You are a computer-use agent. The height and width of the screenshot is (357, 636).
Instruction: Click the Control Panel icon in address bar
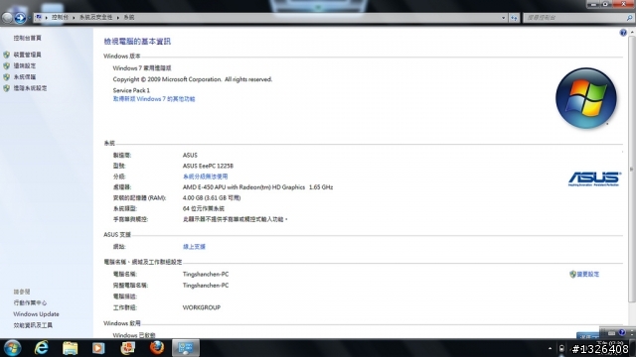pyautogui.click(x=38, y=18)
